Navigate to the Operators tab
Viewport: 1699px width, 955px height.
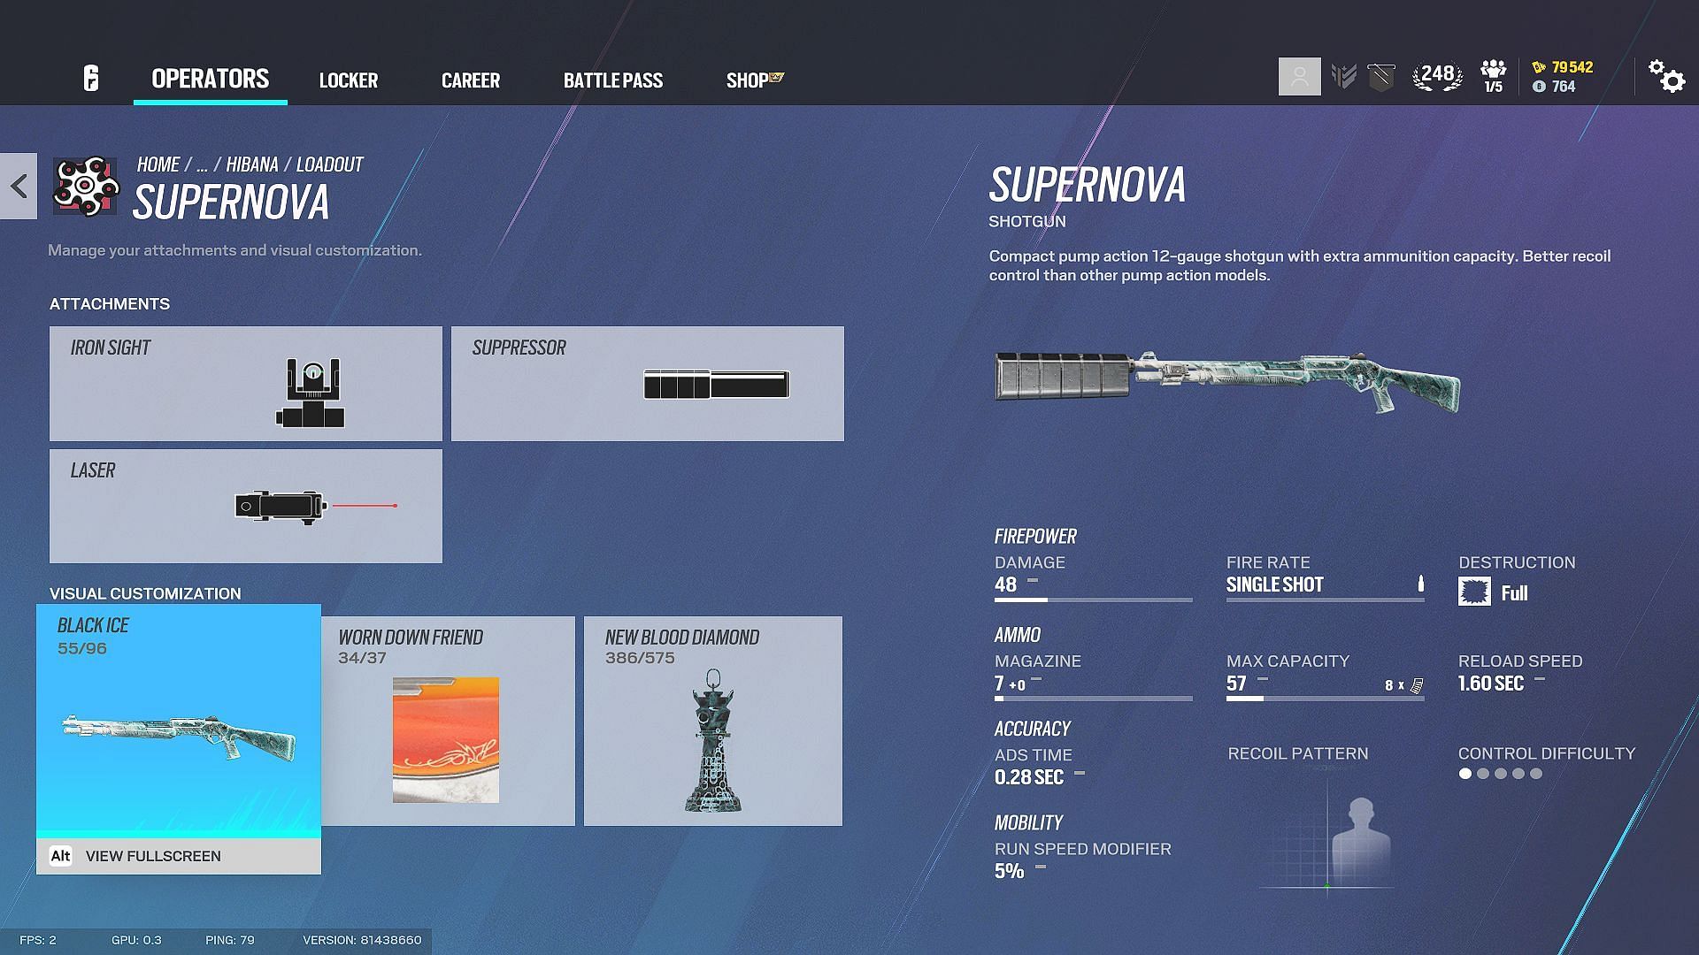(x=209, y=78)
